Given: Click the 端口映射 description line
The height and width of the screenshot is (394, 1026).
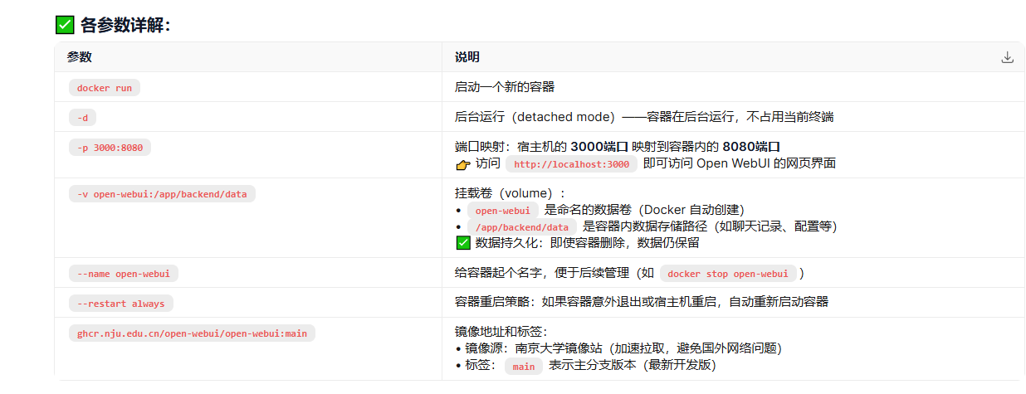Looking at the screenshot, I should click(618, 147).
